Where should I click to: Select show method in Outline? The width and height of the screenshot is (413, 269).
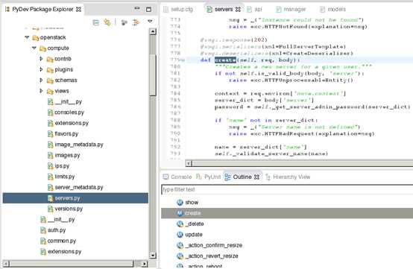pos(187,203)
